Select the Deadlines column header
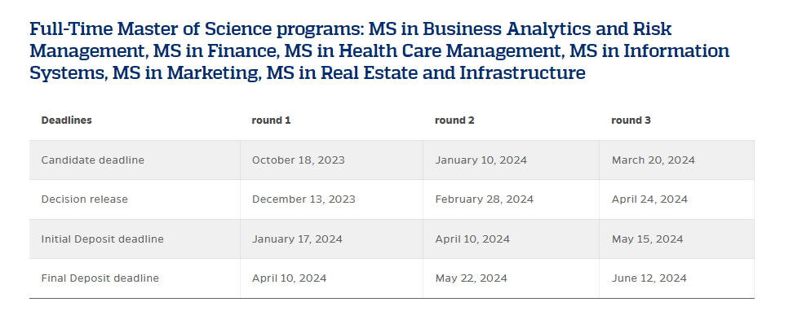The width and height of the screenshot is (793, 311). point(66,120)
